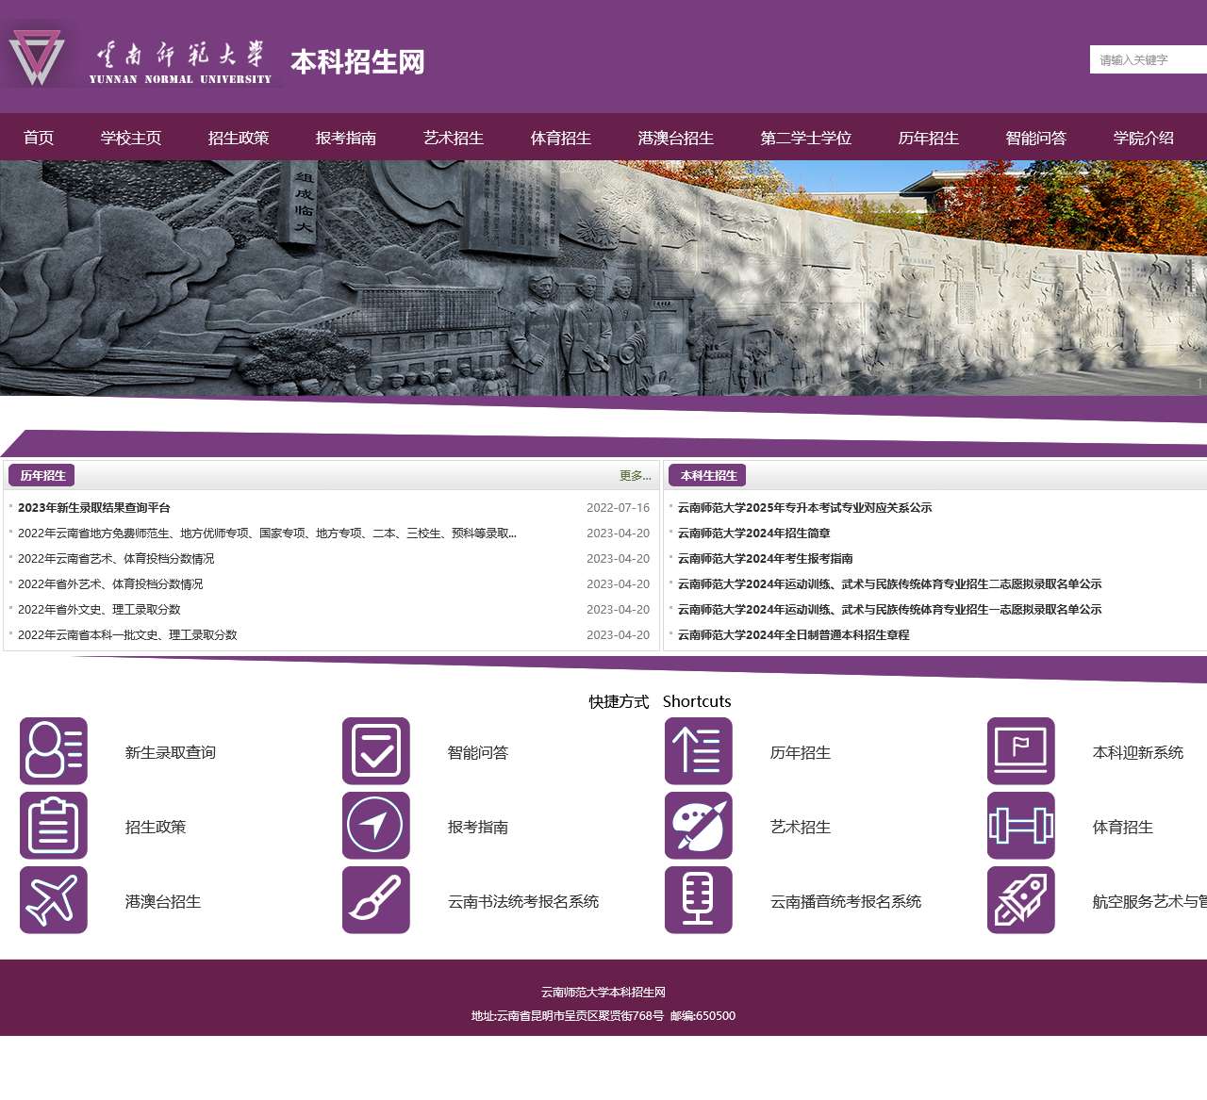
Task: Open 2024年运动训练 一志愿拟录取名单公示 link
Action: click(x=889, y=609)
